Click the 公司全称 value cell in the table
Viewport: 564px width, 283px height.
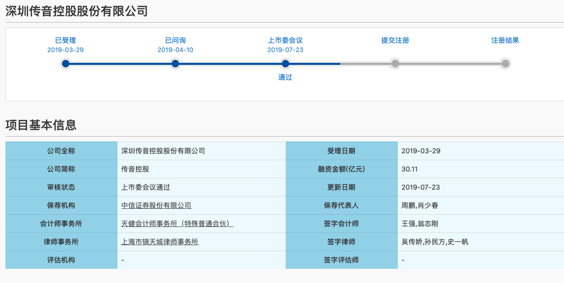202,151
